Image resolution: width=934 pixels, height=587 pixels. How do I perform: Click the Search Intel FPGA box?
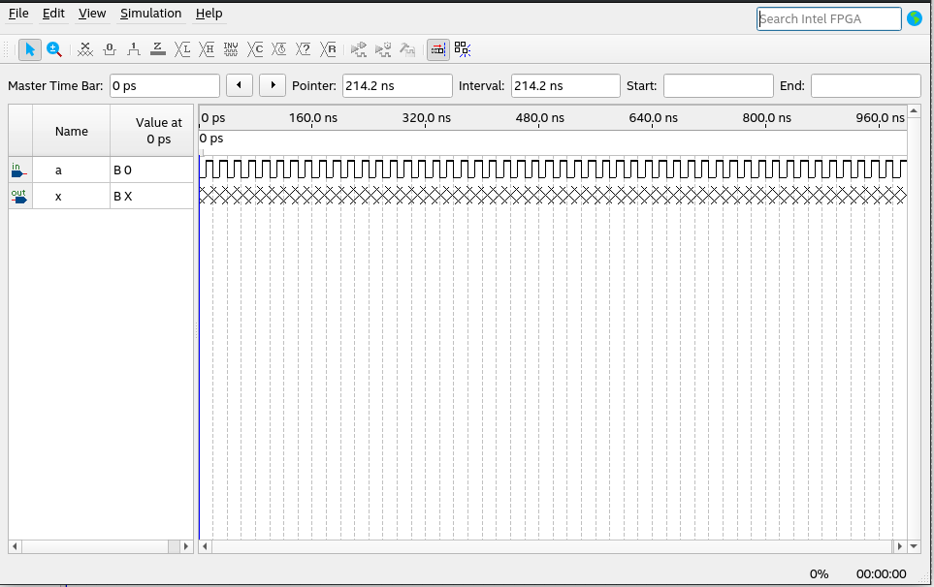click(x=828, y=18)
